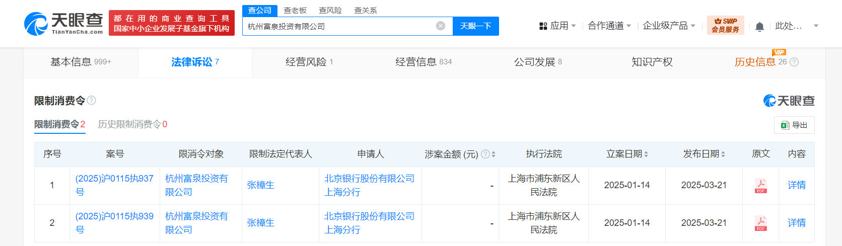Open the SVIP 会员服务 badge
This screenshot has width=842, height=246.
pyautogui.click(x=725, y=25)
